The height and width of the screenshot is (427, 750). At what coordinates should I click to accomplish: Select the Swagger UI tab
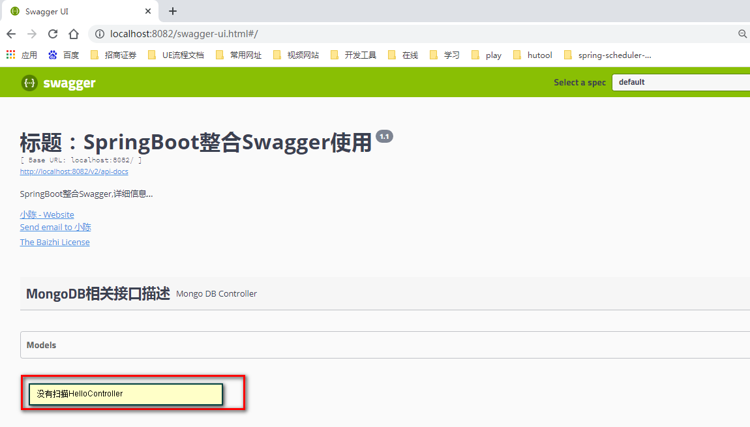coord(80,12)
